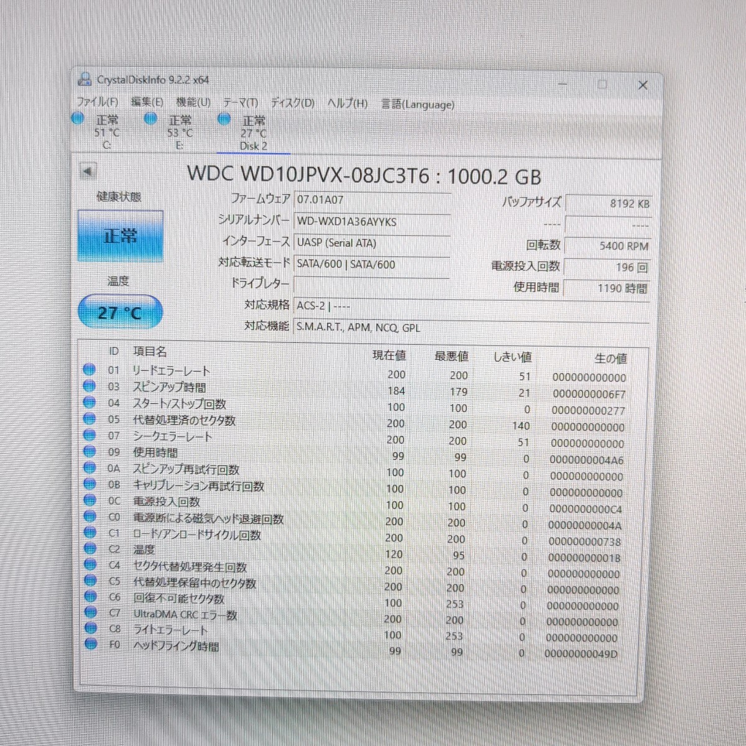
Task: Click the previous disk arrow button
Action: [x=88, y=171]
